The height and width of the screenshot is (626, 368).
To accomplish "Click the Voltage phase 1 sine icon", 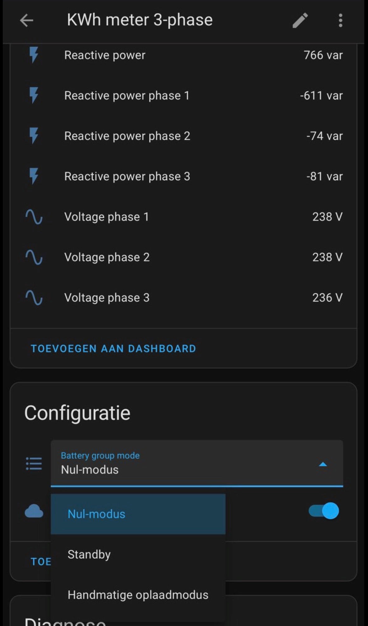I will (34, 217).
